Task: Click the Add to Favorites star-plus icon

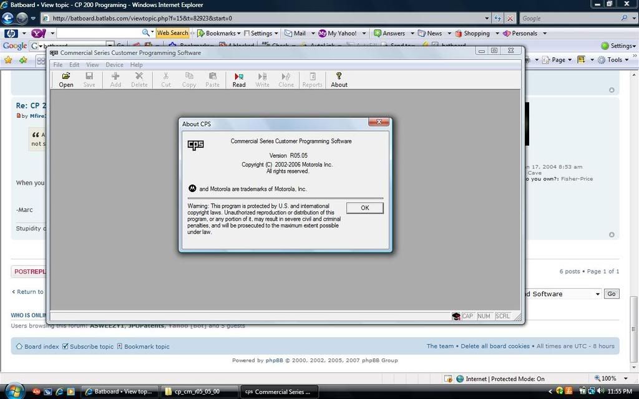Action: click(x=23, y=60)
